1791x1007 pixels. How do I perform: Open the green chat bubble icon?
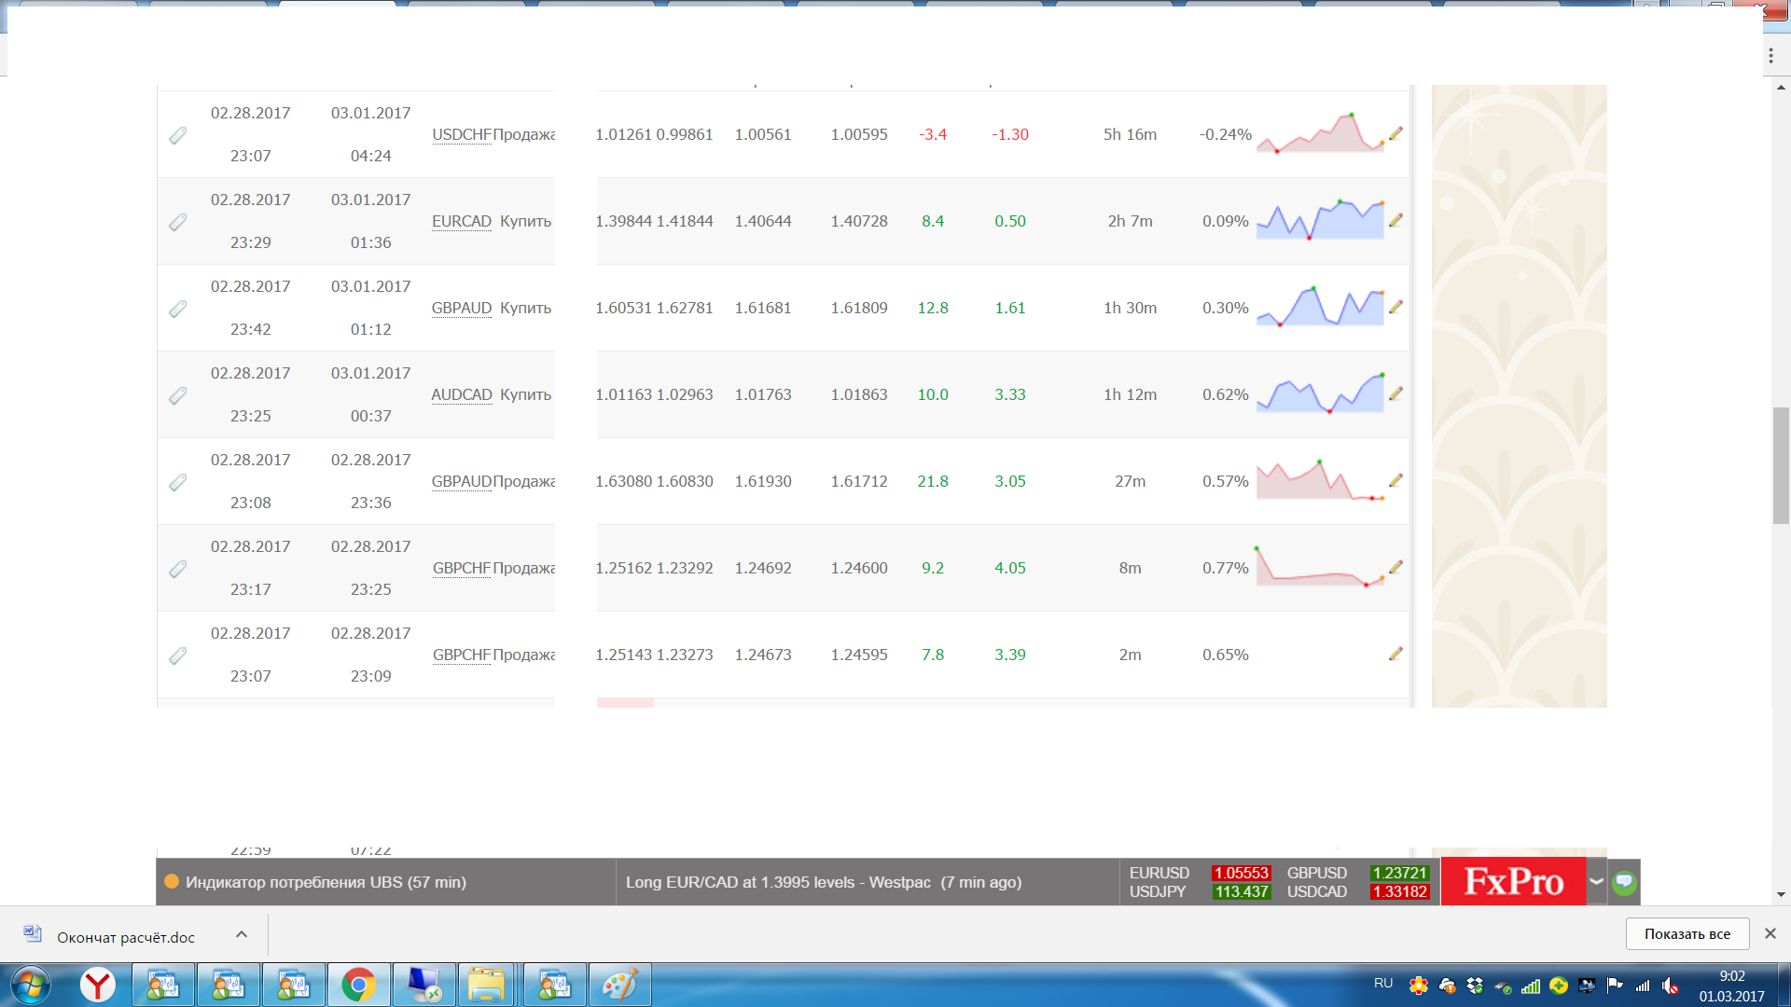[1624, 882]
